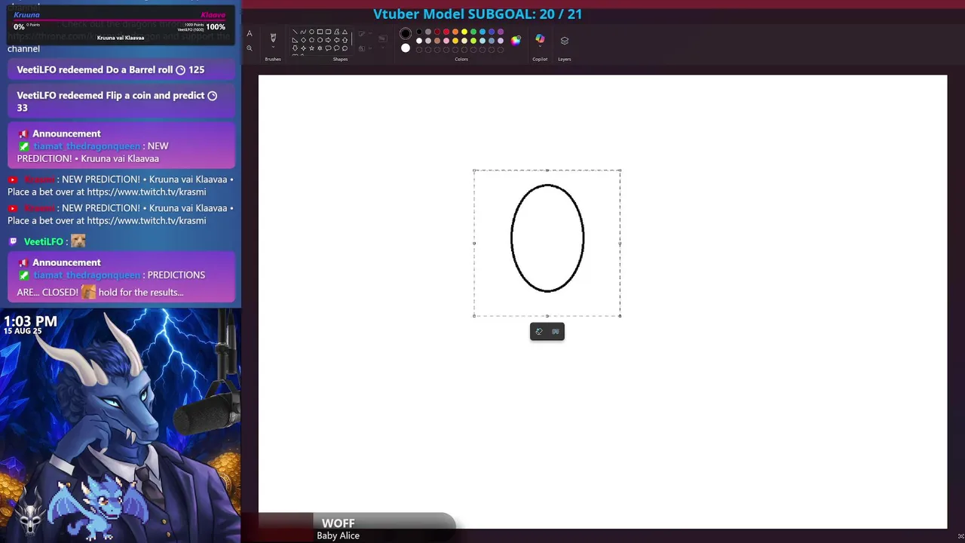Screen dimensions: 965x543
Task: Expand the Size dropdown arrow
Action: click(x=382, y=47)
